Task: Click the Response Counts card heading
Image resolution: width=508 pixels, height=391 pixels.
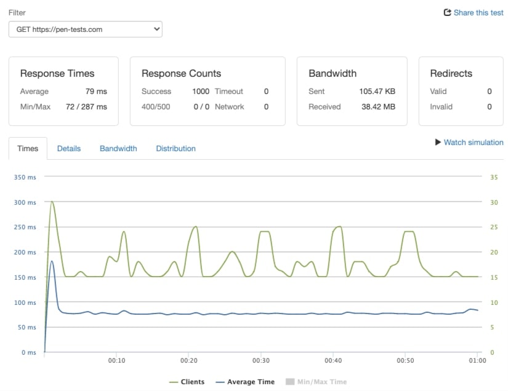Action: click(181, 73)
